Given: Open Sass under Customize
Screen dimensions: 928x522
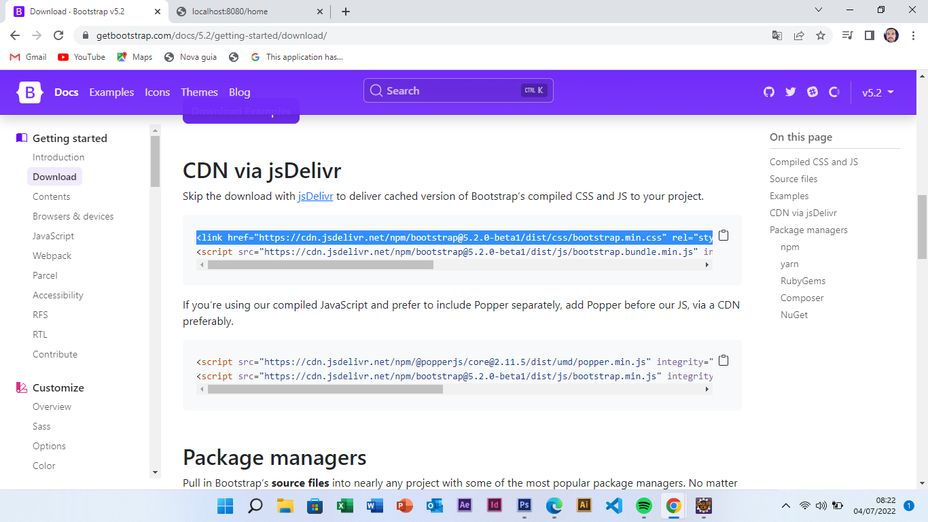Looking at the screenshot, I should [41, 426].
